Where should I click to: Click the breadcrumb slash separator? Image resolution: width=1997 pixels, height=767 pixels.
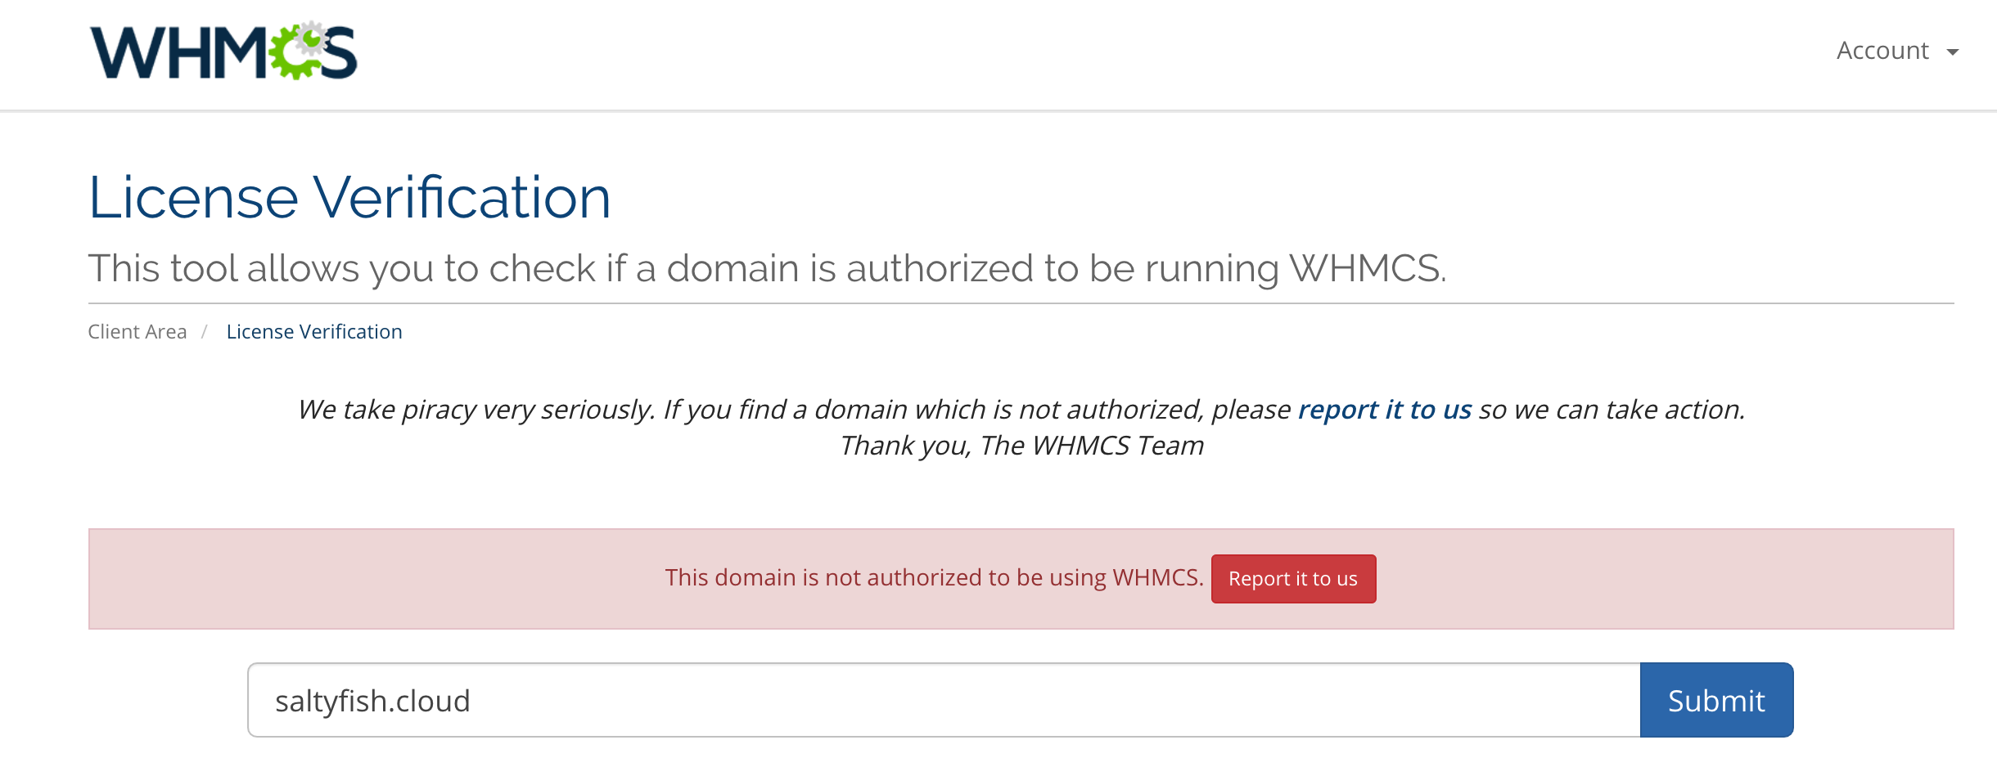205,332
